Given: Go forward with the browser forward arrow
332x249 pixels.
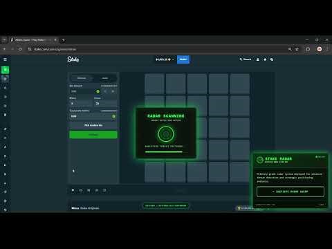Looking at the screenshot, I should [x=12, y=49].
